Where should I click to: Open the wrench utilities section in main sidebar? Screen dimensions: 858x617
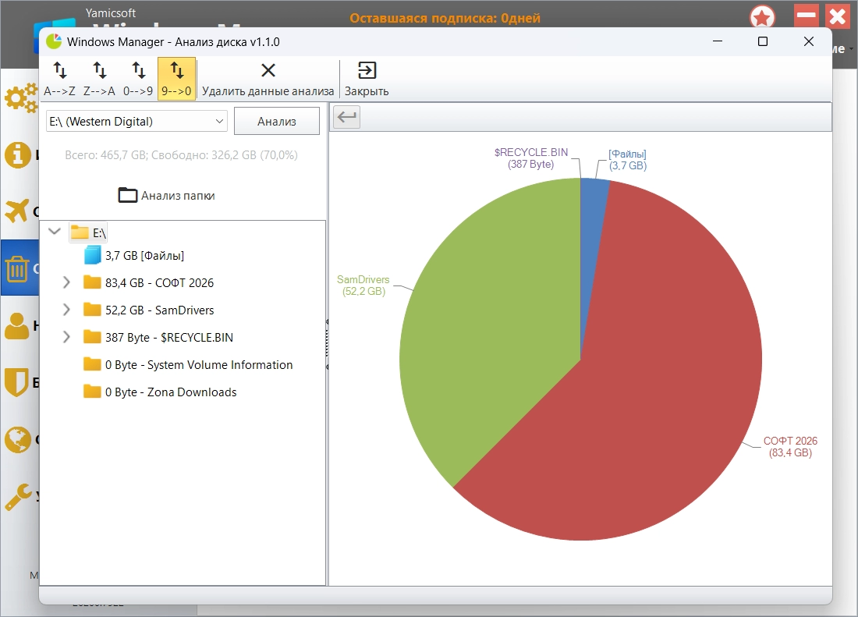tap(18, 497)
